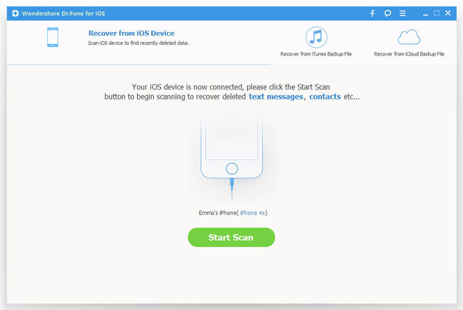The height and width of the screenshot is (310, 463).
Task: Open the feedback speech bubble icon
Action: click(x=388, y=13)
